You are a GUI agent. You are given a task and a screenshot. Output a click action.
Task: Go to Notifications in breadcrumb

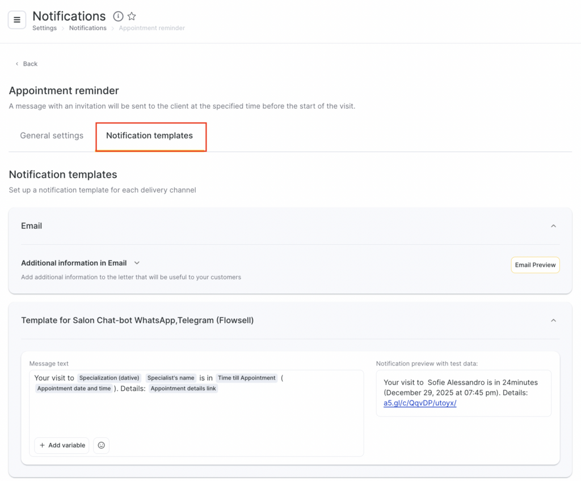pyautogui.click(x=87, y=28)
